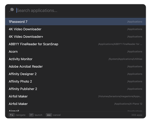Open Affinity Designer 2
151x124 pixels.
pos(75,74)
